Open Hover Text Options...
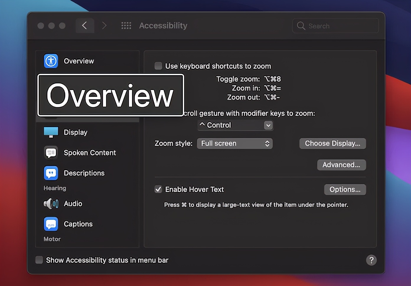Image resolution: width=411 pixels, height=286 pixels. pyautogui.click(x=345, y=190)
